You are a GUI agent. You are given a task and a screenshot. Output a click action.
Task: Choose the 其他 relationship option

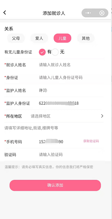tap(86, 38)
